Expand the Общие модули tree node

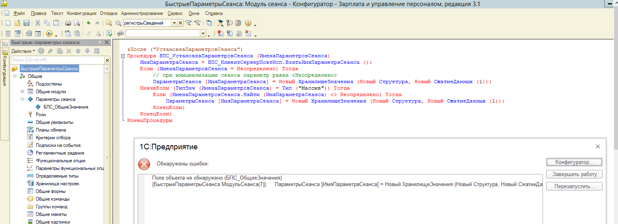23,92
